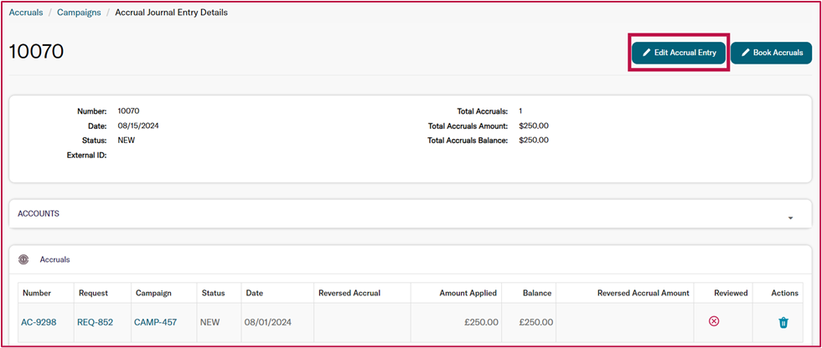The height and width of the screenshot is (348, 822).
Task: Click the Date column header
Action: pyautogui.click(x=255, y=293)
